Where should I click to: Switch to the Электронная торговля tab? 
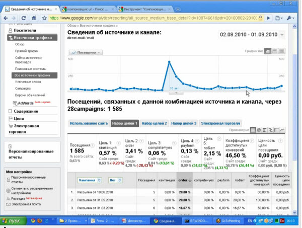(220, 123)
